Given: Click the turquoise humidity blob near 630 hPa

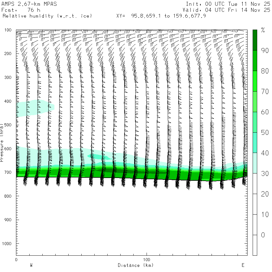Looking at the screenshot, I should click(x=99, y=157).
